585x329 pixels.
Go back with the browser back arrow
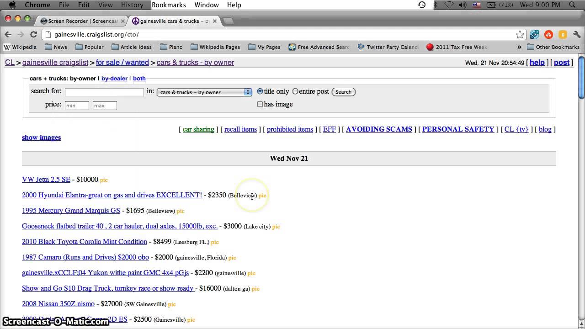pyautogui.click(x=8, y=34)
